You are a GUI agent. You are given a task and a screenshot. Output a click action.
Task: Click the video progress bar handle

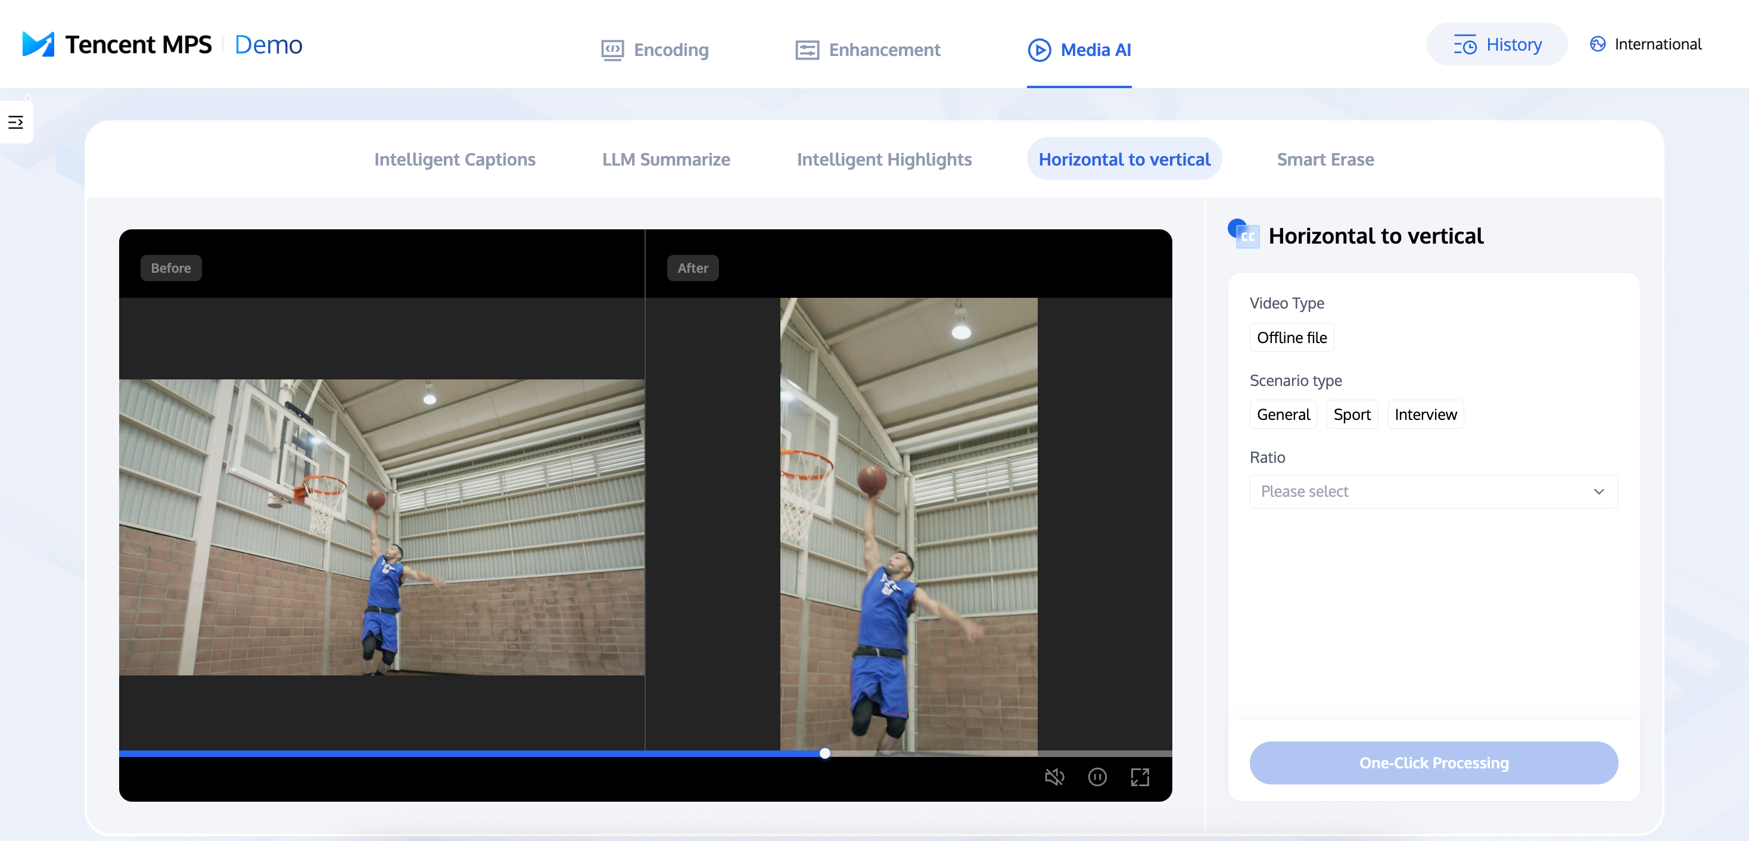(x=824, y=753)
